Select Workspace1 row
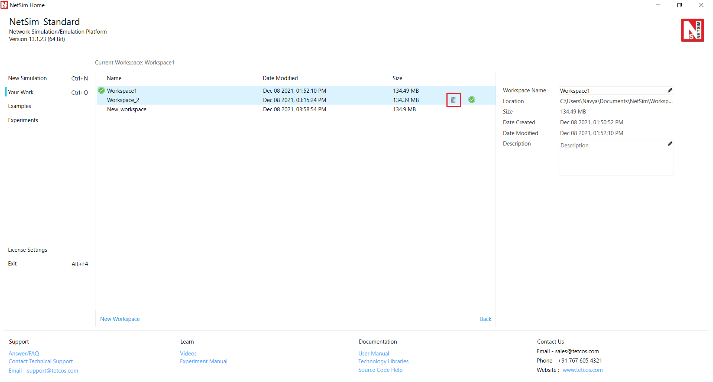Image resolution: width=713 pixels, height=382 pixels. [296, 91]
